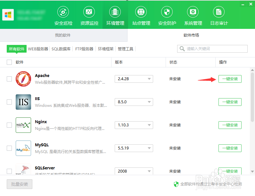Click the scrollbar down arrow
Viewport: 255px width, 196px height.
point(252,171)
